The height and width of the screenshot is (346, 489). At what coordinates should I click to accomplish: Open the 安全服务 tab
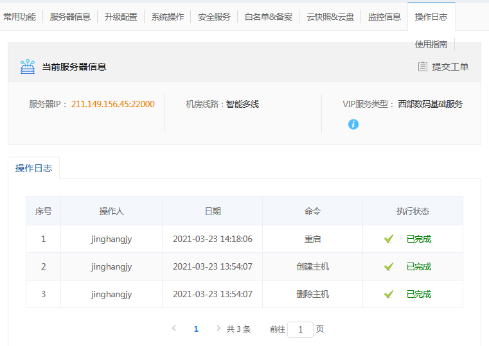214,17
